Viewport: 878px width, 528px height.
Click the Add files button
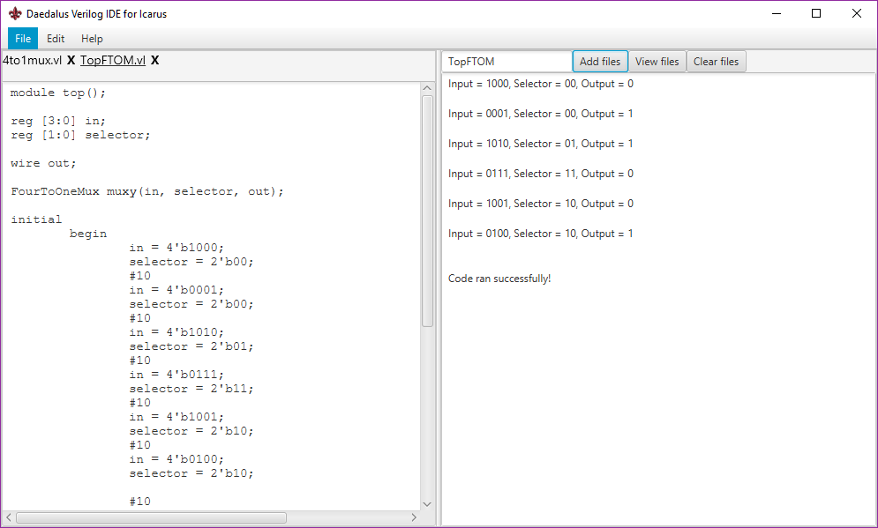click(600, 62)
